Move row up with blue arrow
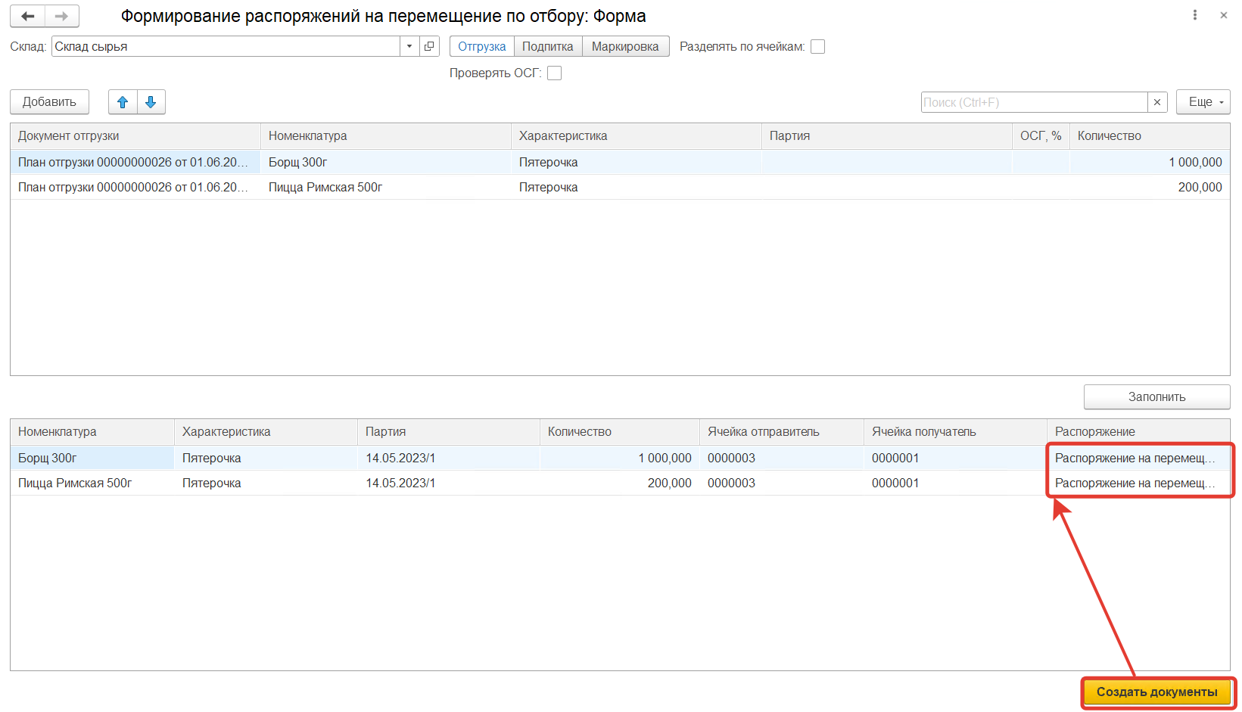Viewport: 1242px width, 712px height. (x=123, y=102)
